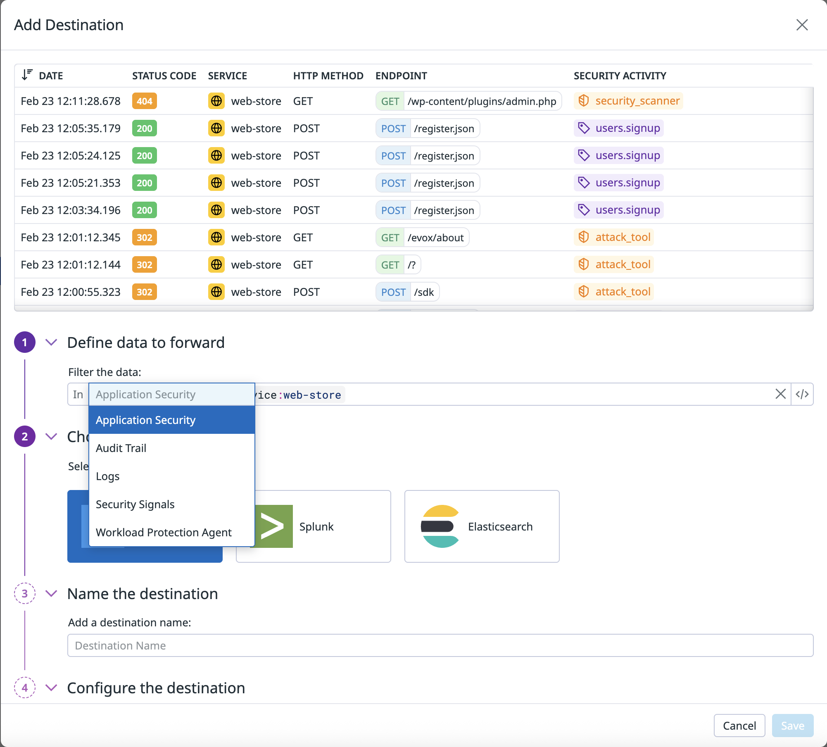This screenshot has height=747, width=827.
Task: Click the attack_tool tag on the /sdk row
Action: pos(614,292)
